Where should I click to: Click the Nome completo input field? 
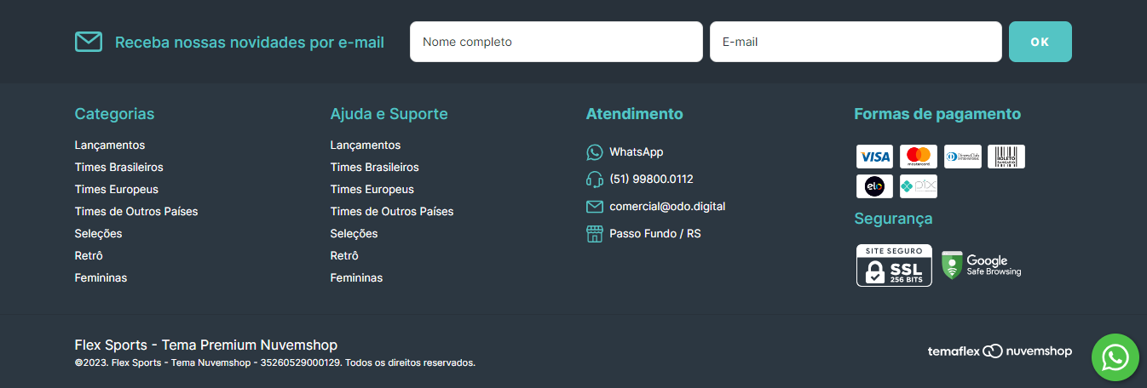coord(556,42)
